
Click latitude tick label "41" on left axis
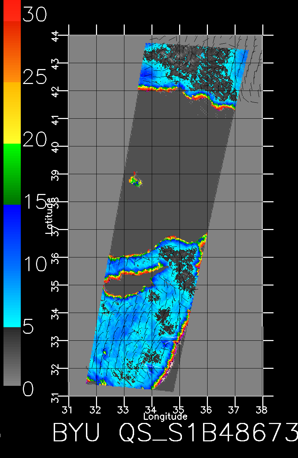[x=55, y=119]
